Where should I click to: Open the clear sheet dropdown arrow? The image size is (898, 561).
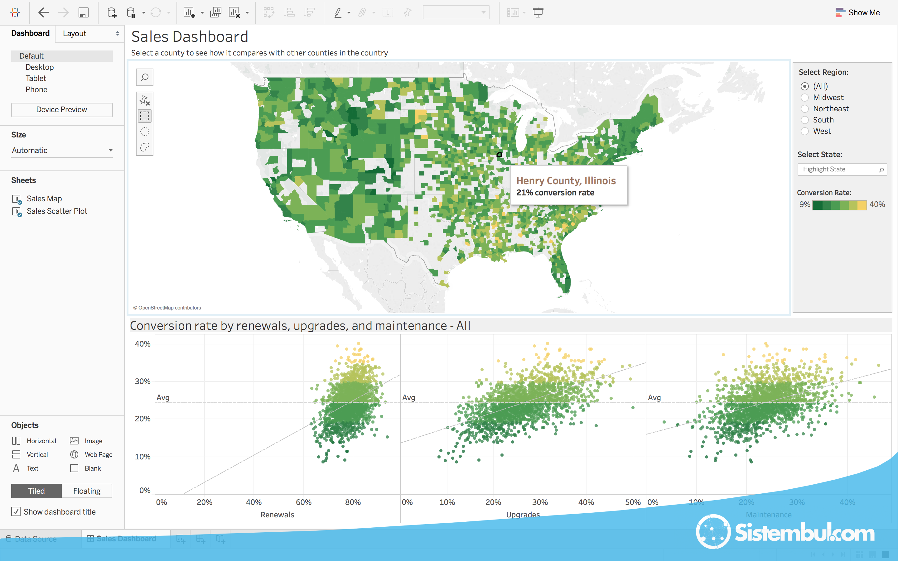247,12
